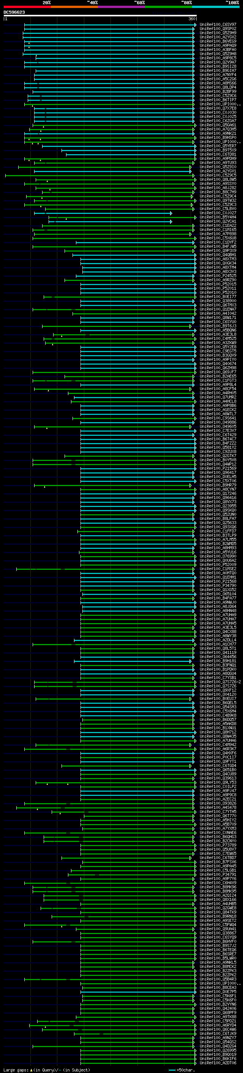Open hit UniRef100_Q38900
The image size is (243, 1073).
click(x=218, y=301)
